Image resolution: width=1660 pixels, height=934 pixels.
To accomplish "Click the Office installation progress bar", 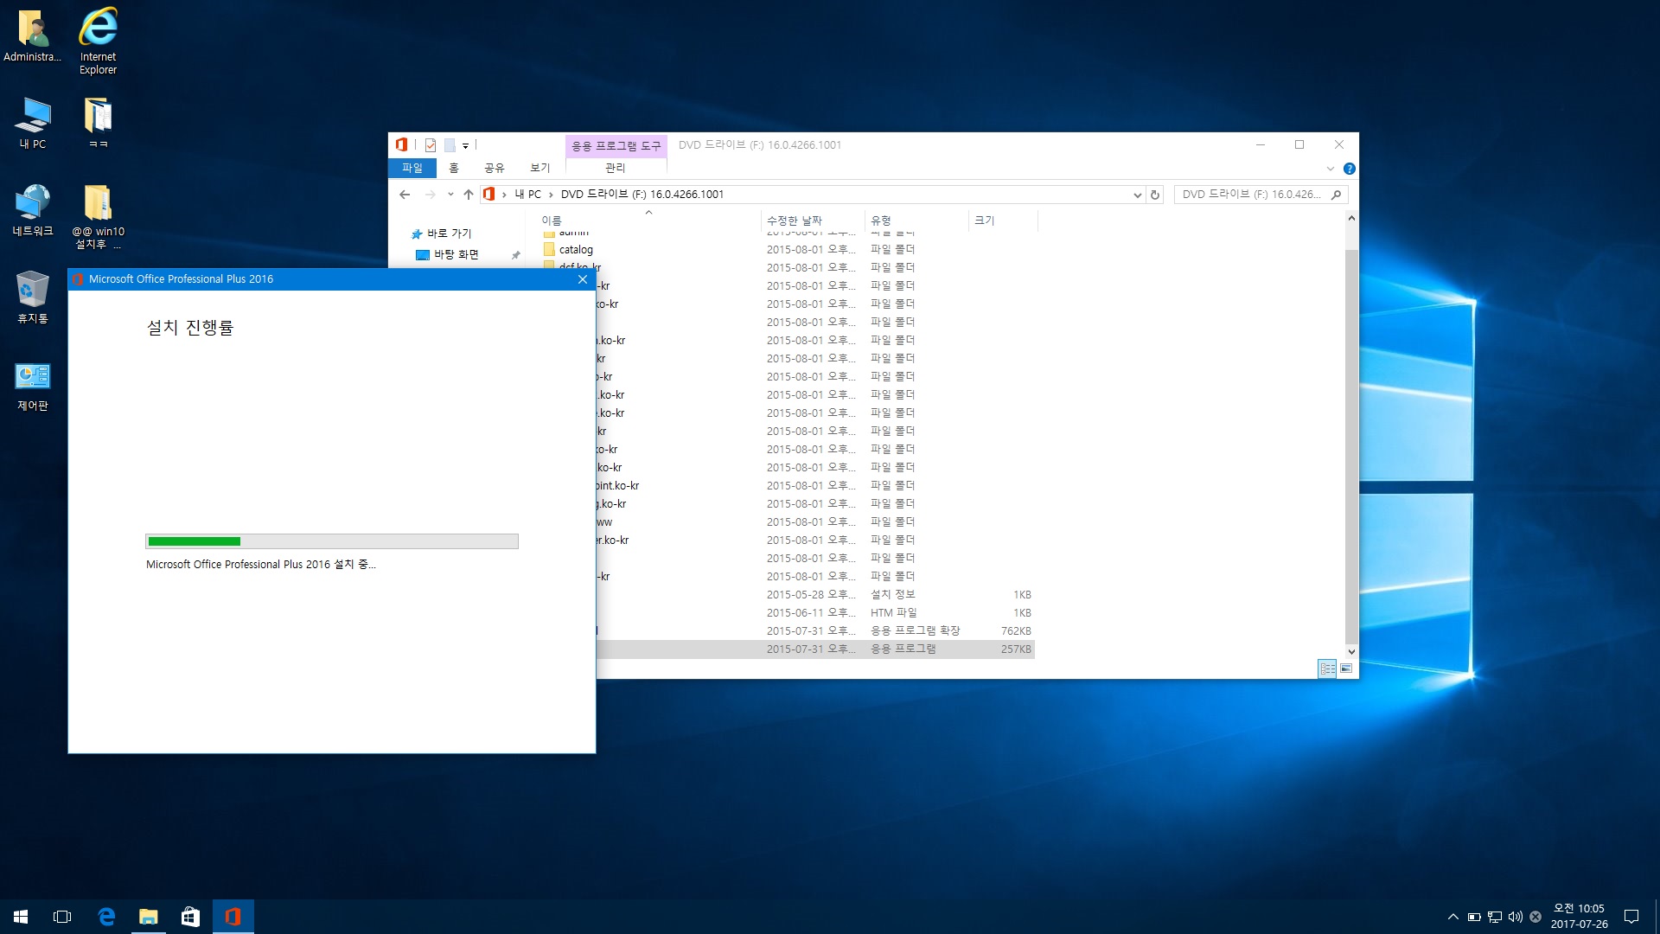I will coord(332,541).
